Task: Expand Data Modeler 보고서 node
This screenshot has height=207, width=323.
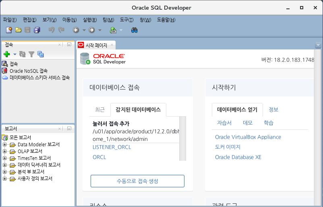Action: pyautogui.click(x=4, y=145)
